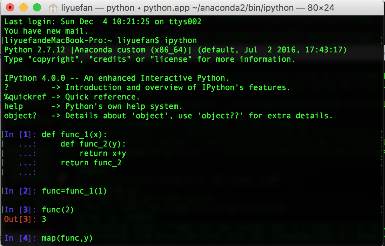Click the "func=func_1(1)" assignment
385x246 pixels.
tap(74, 191)
